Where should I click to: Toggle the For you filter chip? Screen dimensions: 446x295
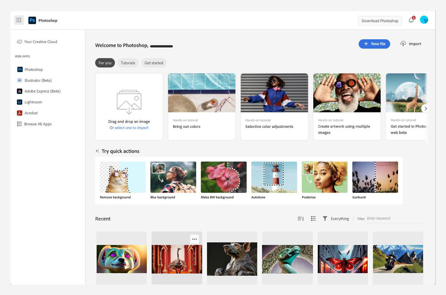(x=105, y=63)
